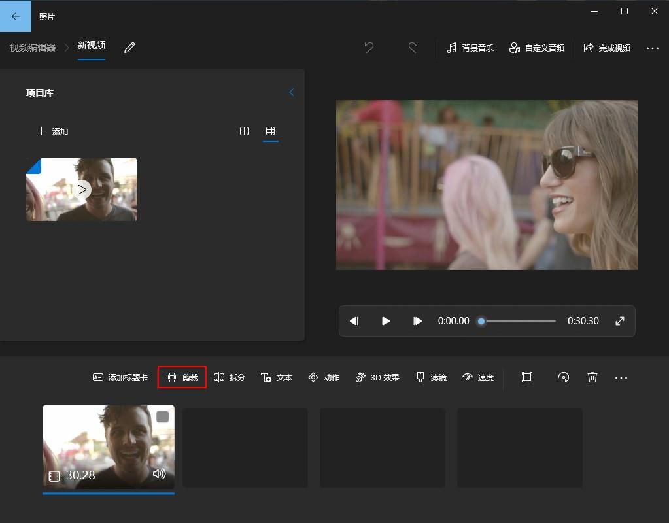Click the remove black bars resize icon

click(x=527, y=377)
